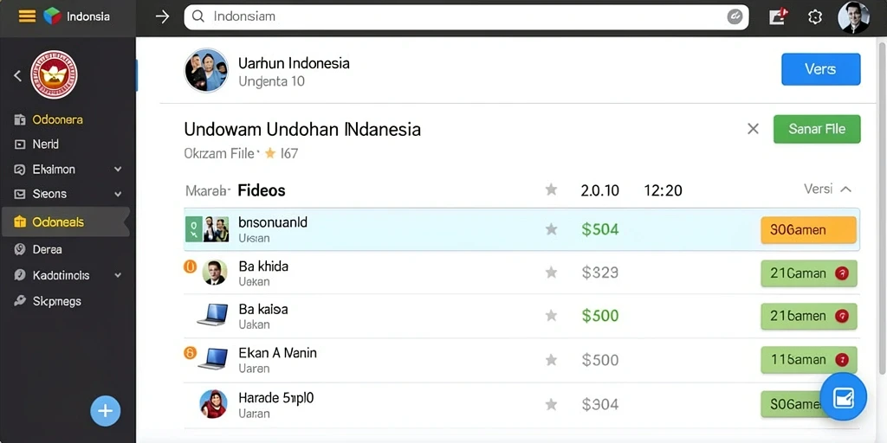Expand the Sieons sidebar section chevron
Screen dimensions: 887x443
click(118, 194)
